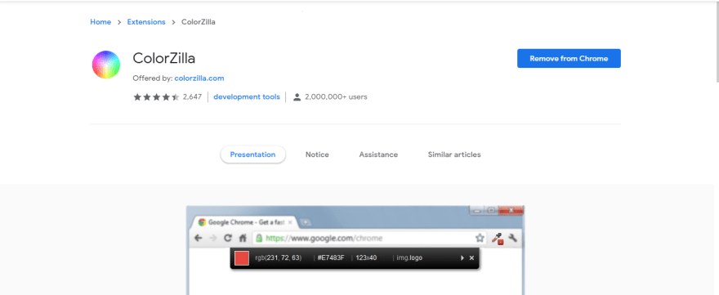Click the green padlock icon in screenshot

click(x=259, y=238)
